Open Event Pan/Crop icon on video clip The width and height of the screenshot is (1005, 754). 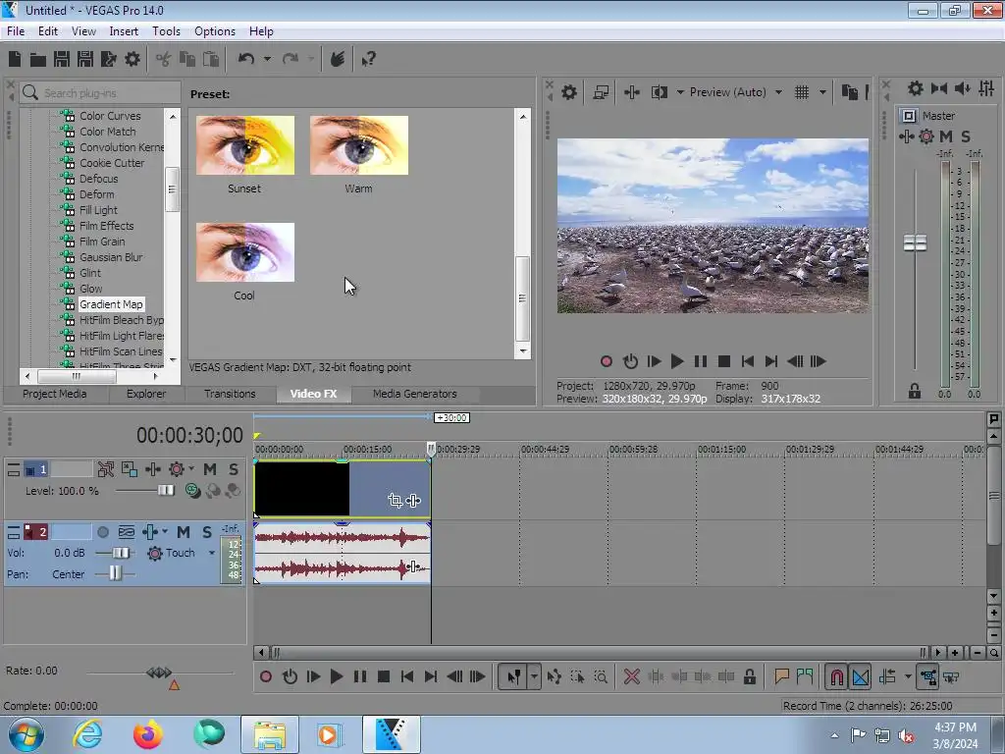[395, 500]
